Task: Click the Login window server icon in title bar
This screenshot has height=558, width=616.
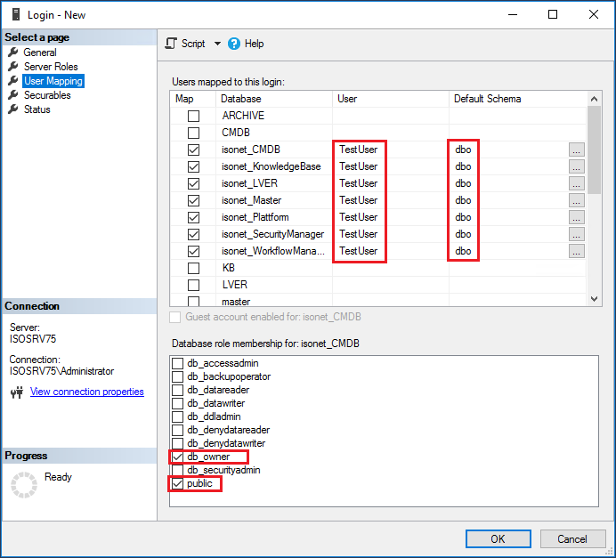Action: pos(16,14)
